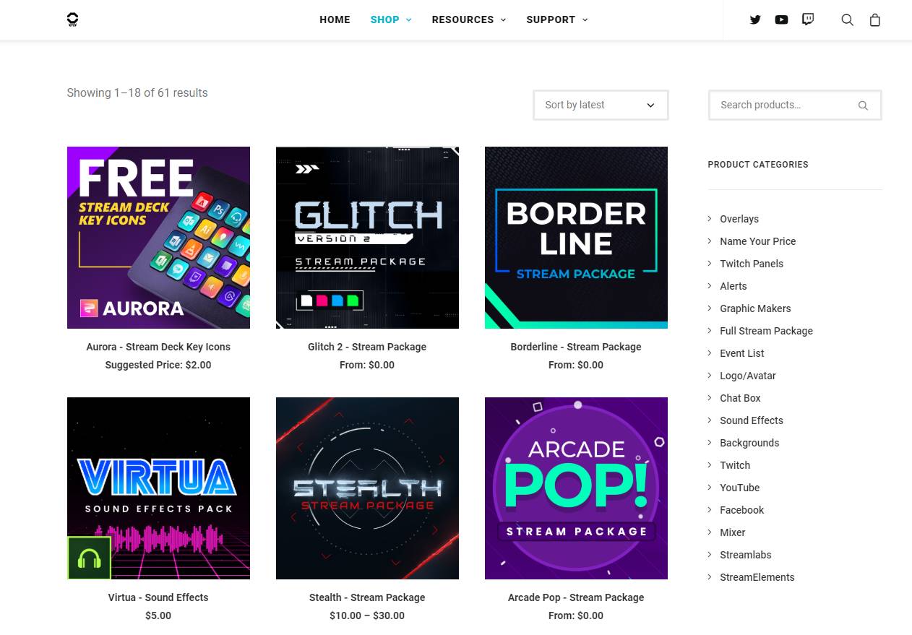
Task: Open the Border Line package thumbnail
Action: tap(576, 238)
